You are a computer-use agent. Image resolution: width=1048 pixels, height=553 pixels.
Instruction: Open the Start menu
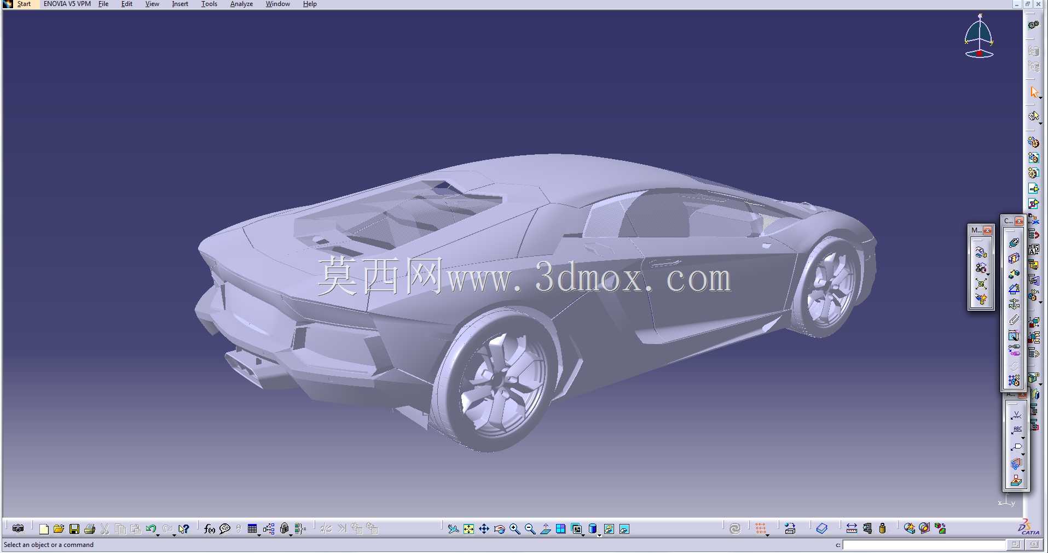[24, 4]
